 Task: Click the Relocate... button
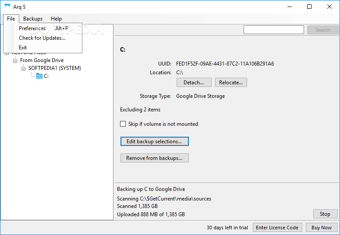(x=231, y=83)
